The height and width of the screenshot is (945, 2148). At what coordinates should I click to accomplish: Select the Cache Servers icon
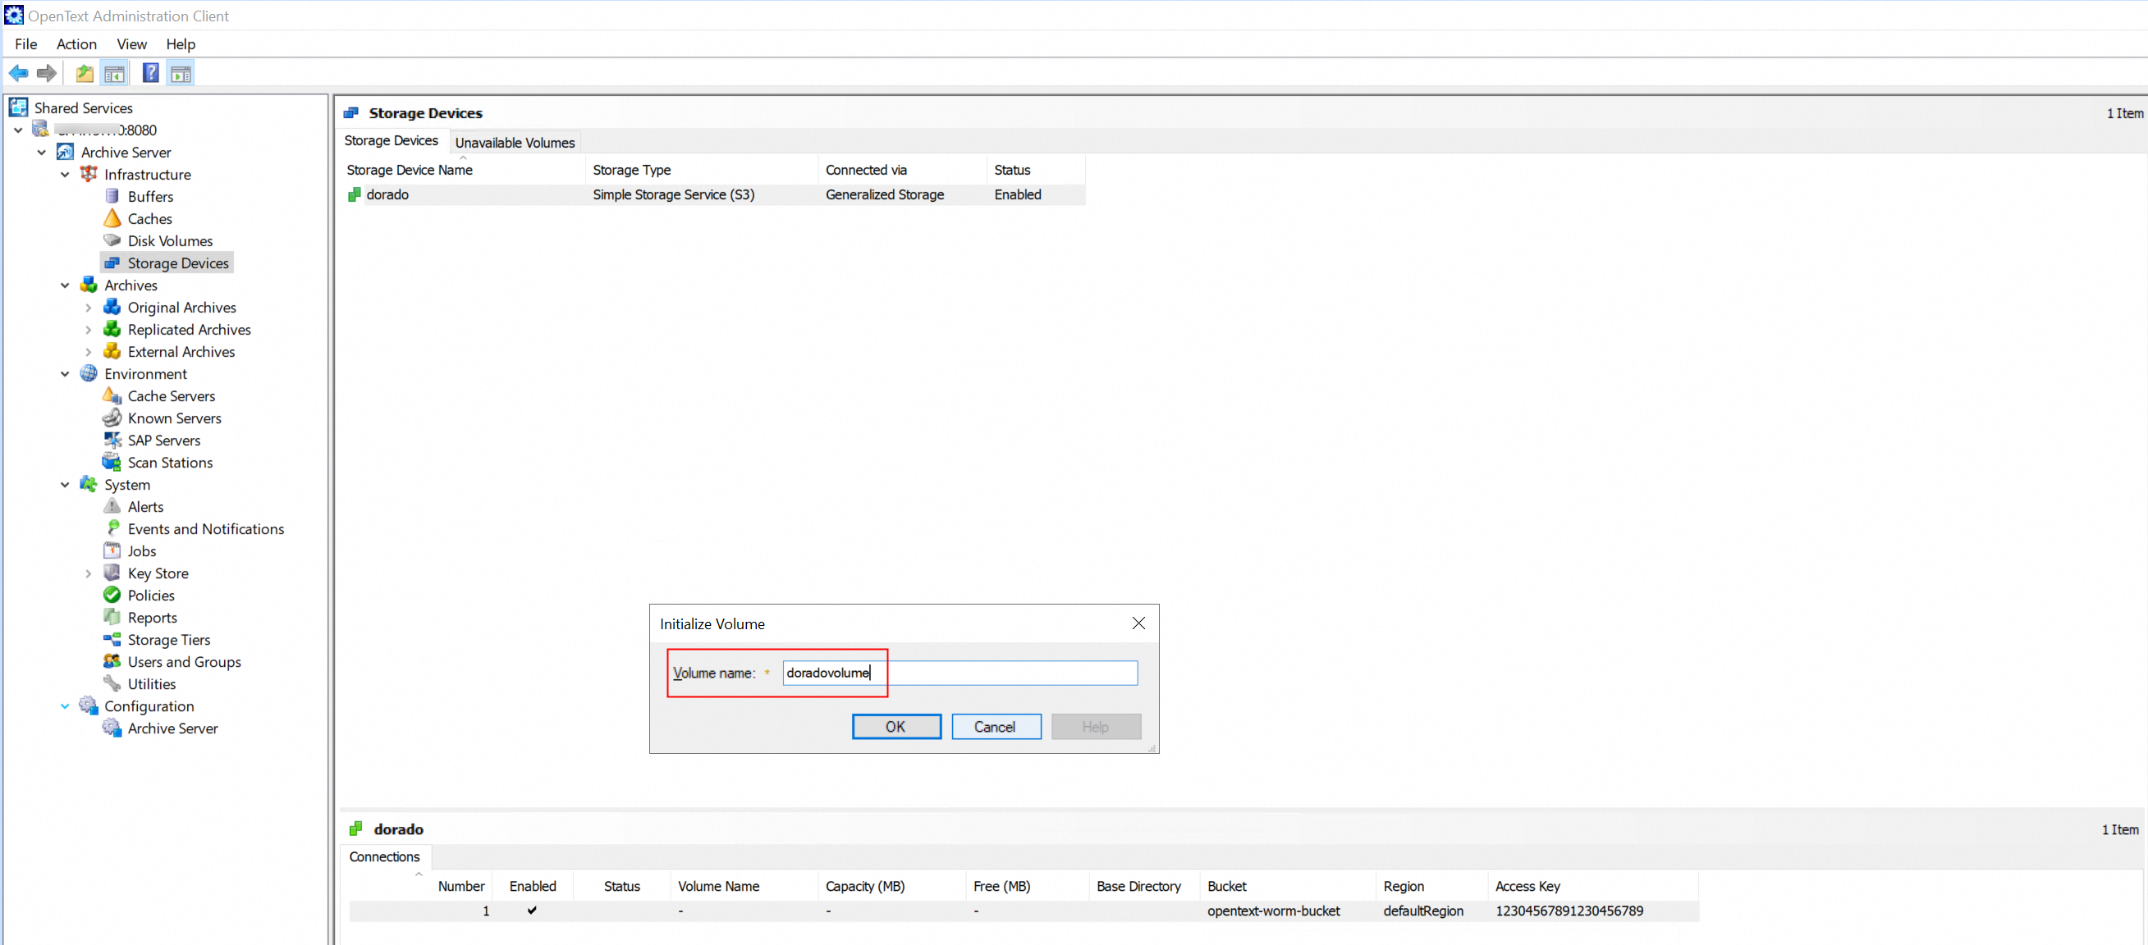point(112,396)
